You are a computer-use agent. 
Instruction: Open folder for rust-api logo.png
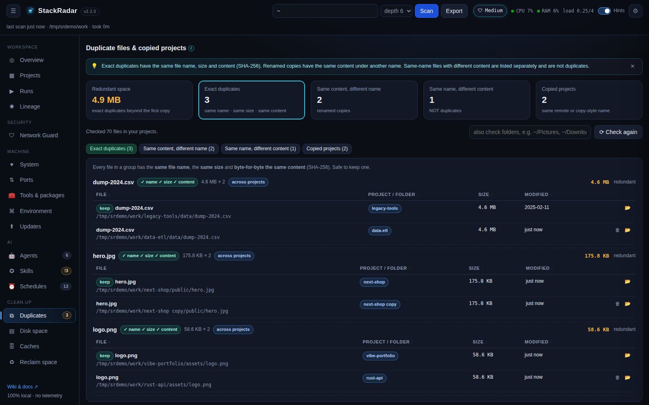click(x=628, y=377)
